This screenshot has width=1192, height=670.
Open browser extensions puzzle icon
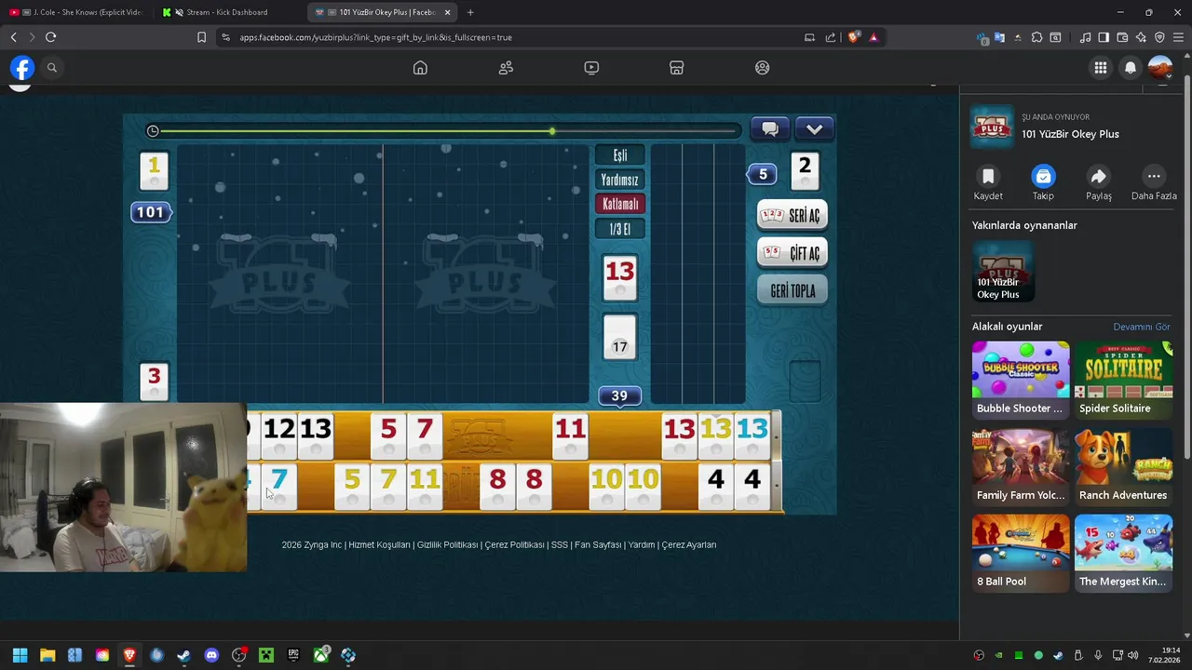[1036, 37]
